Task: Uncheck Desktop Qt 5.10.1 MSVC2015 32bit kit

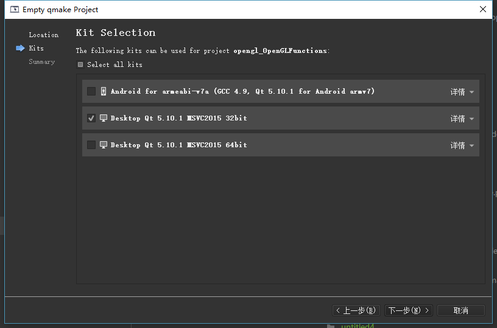Action: pyautogui.click(x=91, y=118)
